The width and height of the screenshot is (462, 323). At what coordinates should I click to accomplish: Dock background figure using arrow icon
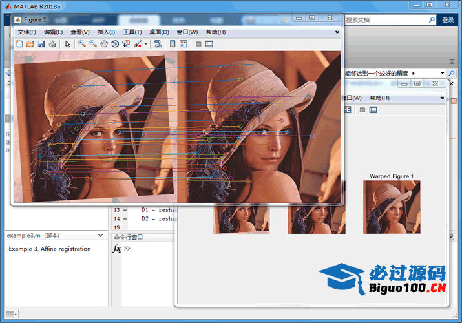tap(442, 98)
